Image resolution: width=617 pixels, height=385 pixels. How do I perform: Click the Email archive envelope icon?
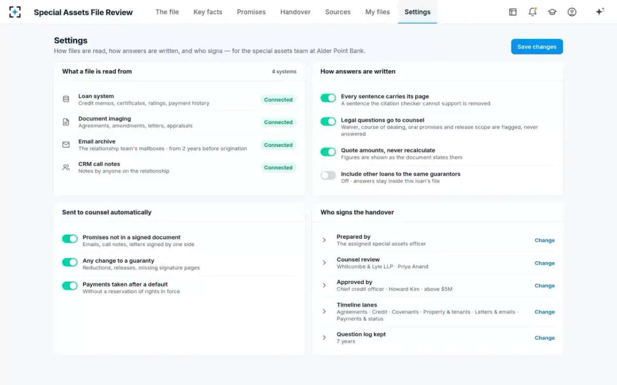[x=66, y=145]
